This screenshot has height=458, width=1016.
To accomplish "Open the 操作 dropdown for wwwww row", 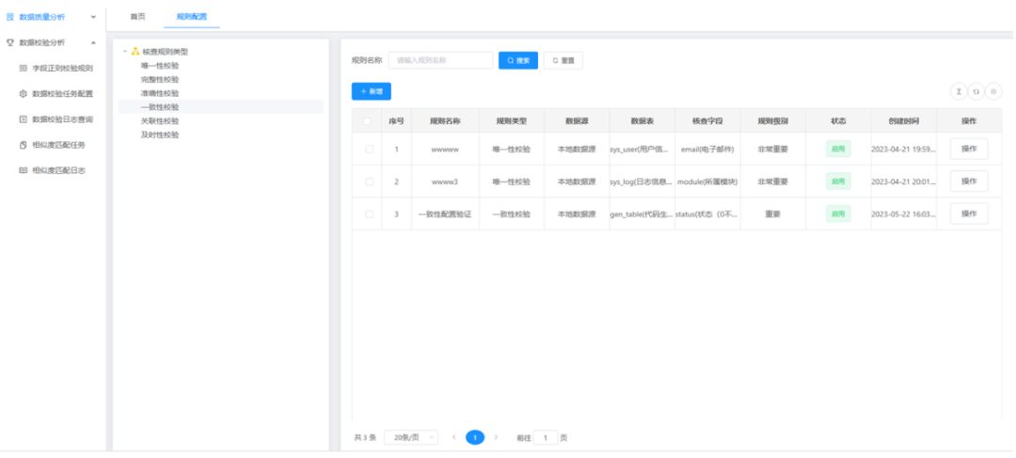I will pos(969,149).
